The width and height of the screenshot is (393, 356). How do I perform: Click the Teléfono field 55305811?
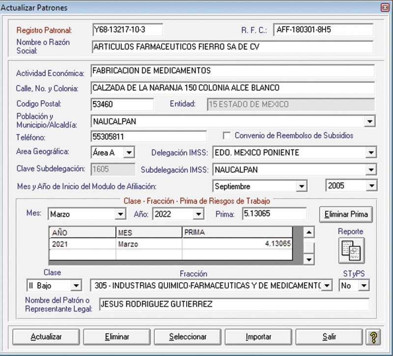tap(149, 137)
